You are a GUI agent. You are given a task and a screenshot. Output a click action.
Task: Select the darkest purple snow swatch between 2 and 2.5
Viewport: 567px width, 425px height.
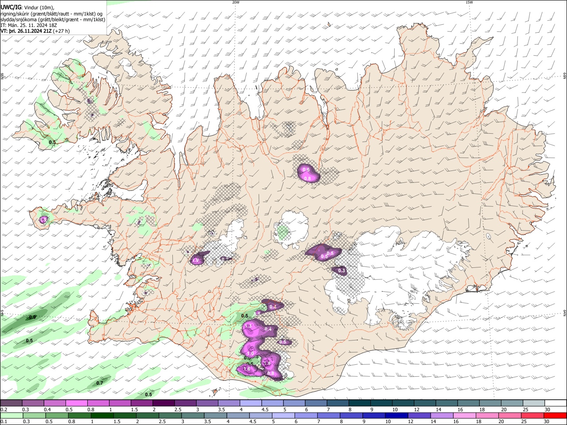point(163,403)
